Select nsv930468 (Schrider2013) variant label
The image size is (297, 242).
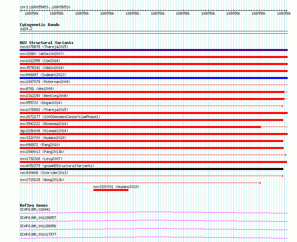pos(44,173)
